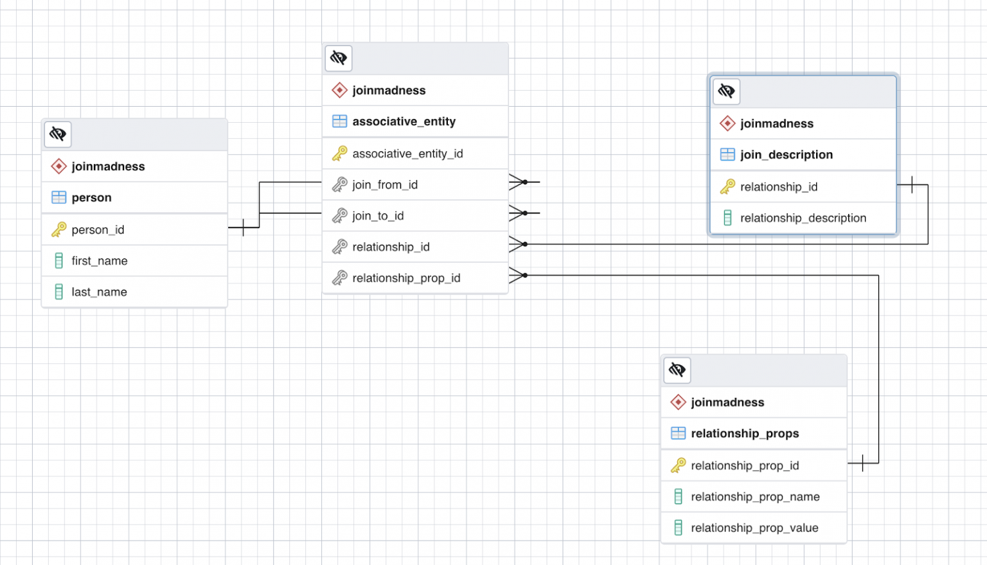Select the key icon next to join_from_id

[339, 184]
